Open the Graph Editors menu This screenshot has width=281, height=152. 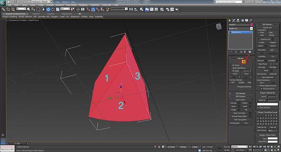[x=71, y=5]
